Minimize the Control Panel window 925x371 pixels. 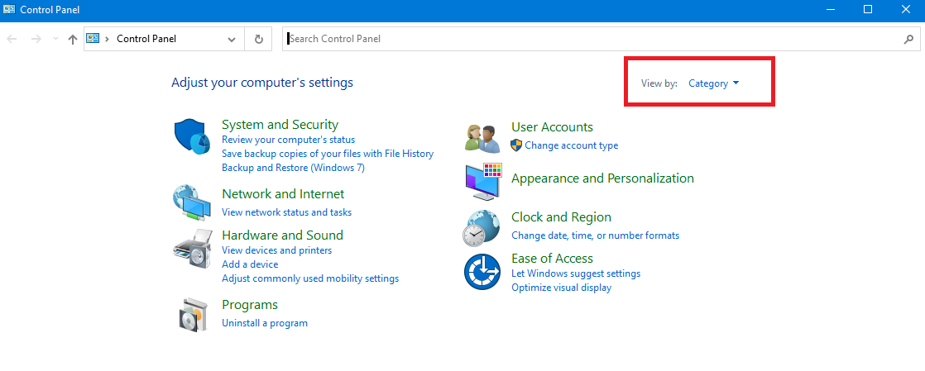tap(831, 9)
